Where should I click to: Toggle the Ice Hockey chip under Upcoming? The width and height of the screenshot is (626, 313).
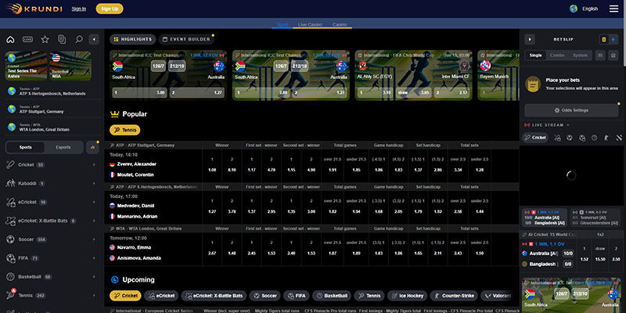click(x=407, y=296)
